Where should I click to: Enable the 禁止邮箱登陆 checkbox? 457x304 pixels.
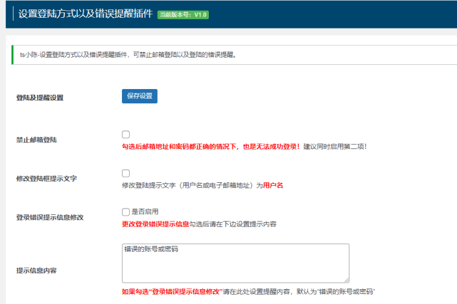[126, 134]
